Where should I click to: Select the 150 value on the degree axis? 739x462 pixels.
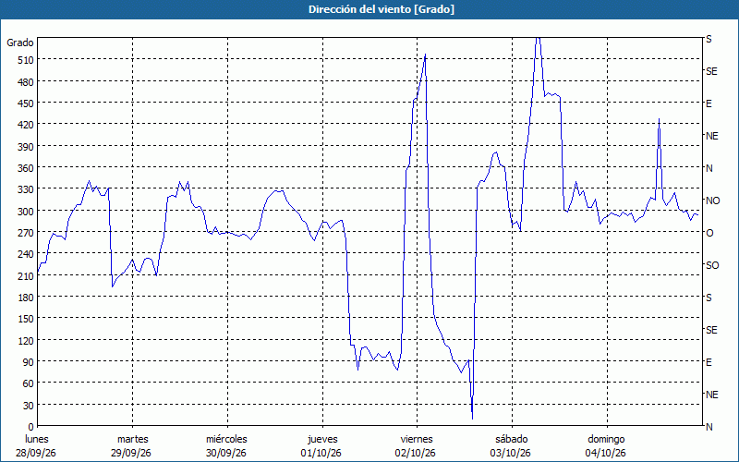[x=26, y=319]
